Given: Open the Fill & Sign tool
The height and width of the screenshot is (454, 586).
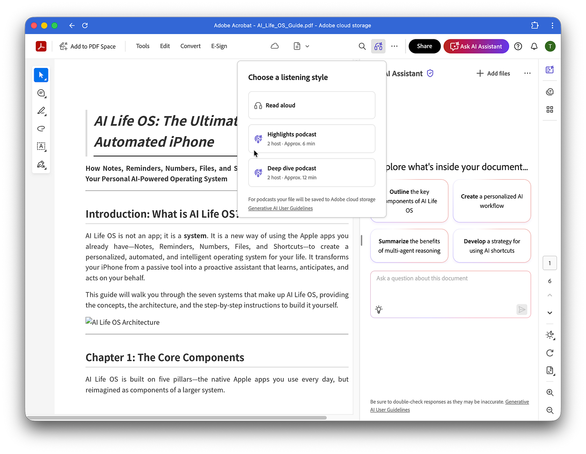Looking at the screenshot, I should [x=41, y=164].
